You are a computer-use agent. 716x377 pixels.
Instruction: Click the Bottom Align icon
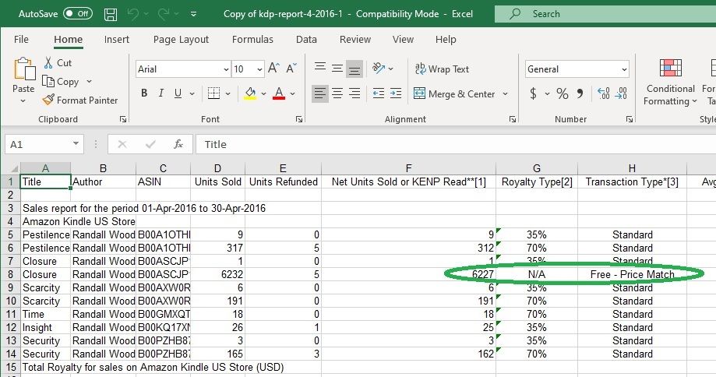click(354, 69)
